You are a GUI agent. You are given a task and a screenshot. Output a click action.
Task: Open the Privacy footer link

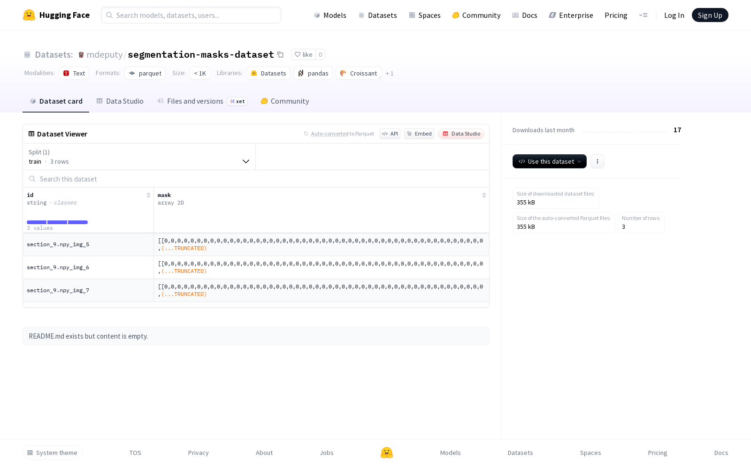[198, 453]
